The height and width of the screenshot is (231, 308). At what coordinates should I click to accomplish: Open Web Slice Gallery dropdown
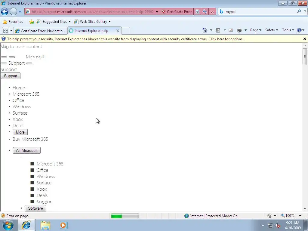click(x=92, y=22)
